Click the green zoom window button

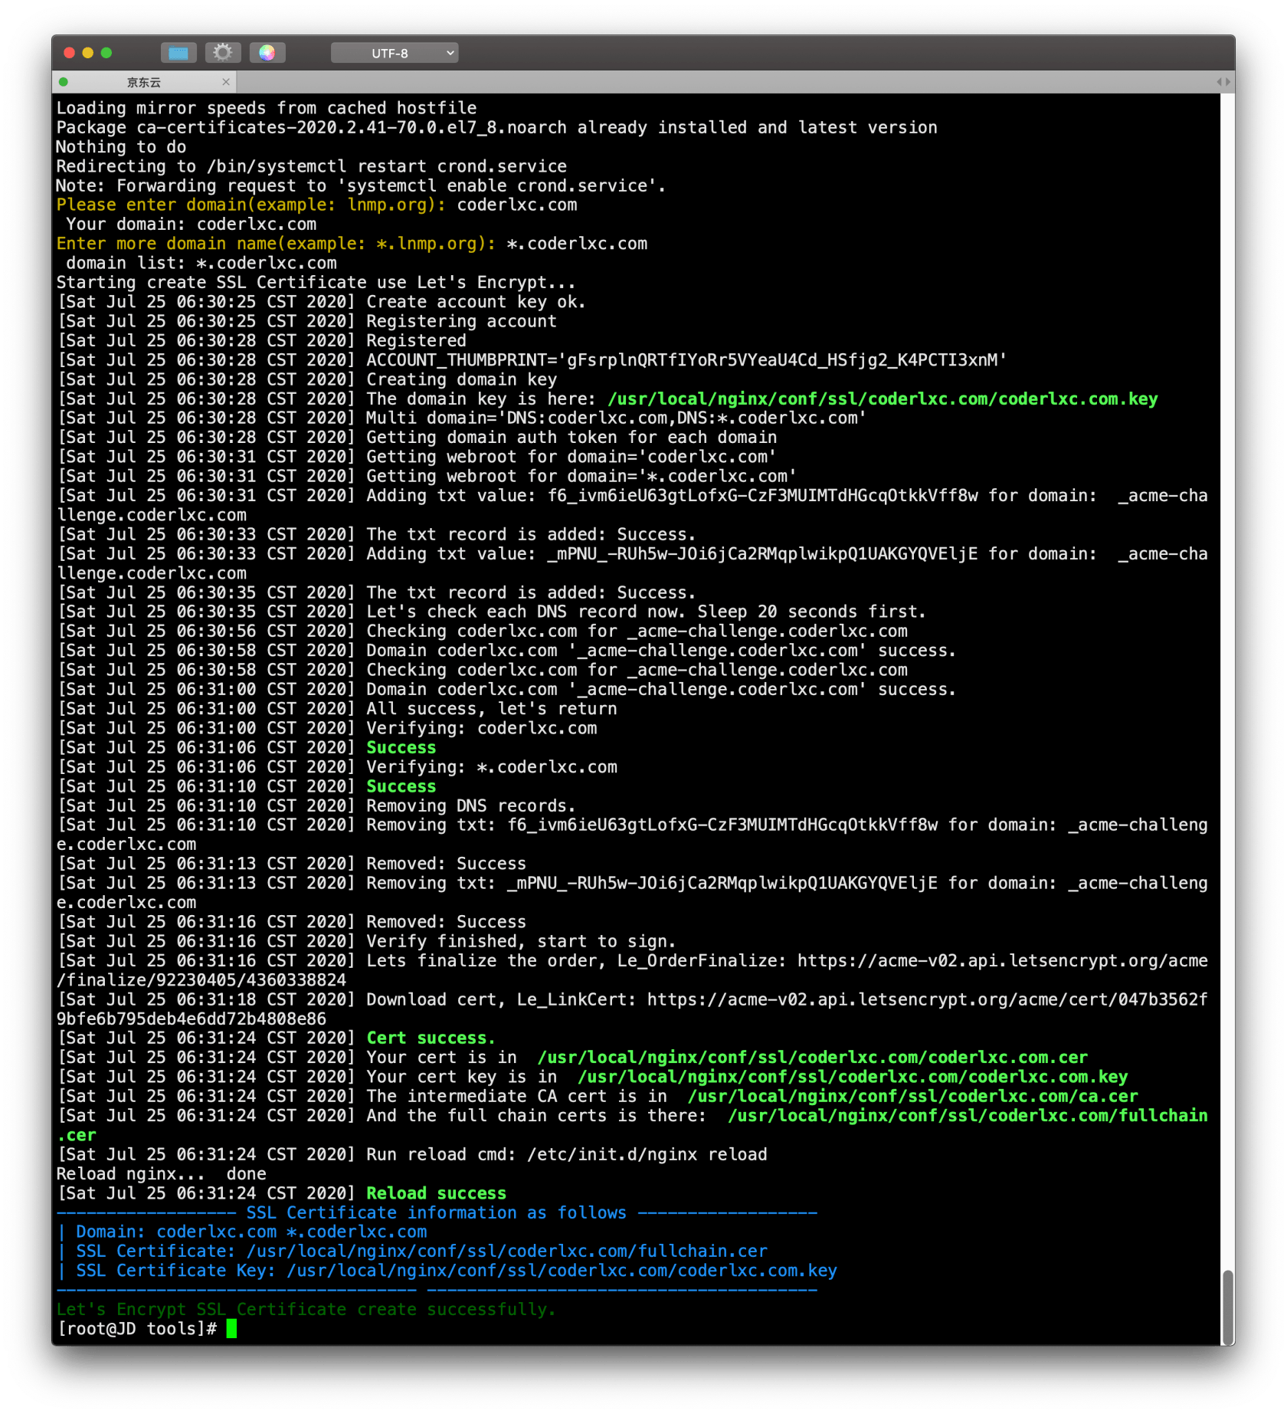click(x=106, y=53)
